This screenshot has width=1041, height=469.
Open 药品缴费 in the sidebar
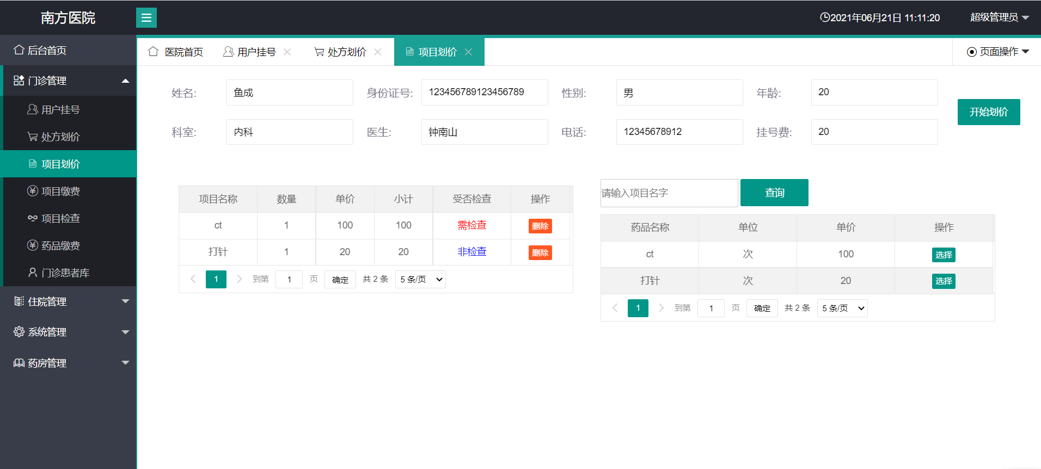[x=68, y=245]
